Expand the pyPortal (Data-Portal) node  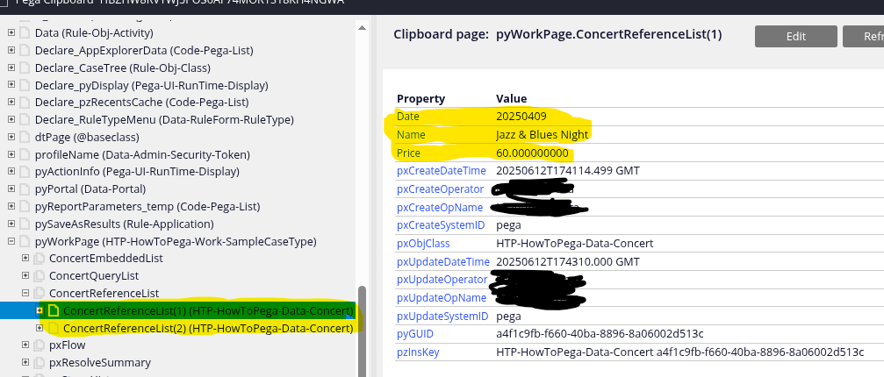(x=11, y=189)
